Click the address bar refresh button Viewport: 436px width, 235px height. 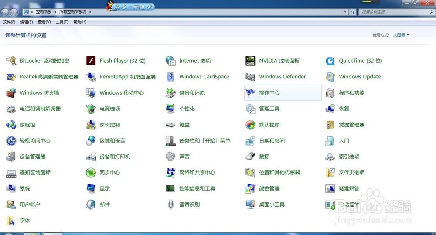[352, 12]
